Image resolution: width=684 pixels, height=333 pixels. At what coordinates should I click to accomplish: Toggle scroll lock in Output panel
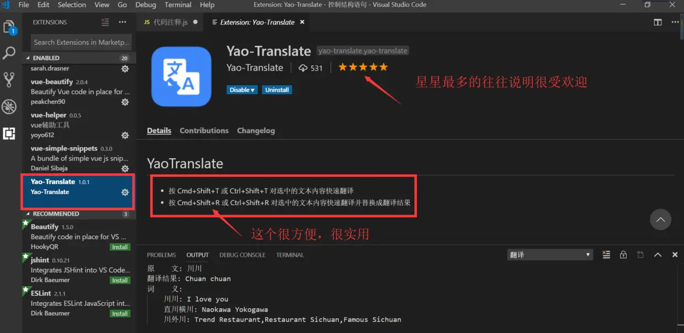tap(623, 254)
